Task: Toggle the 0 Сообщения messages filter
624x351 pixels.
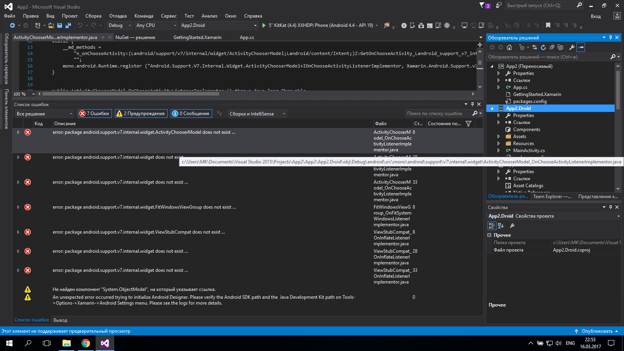Action: click(191, 113)
